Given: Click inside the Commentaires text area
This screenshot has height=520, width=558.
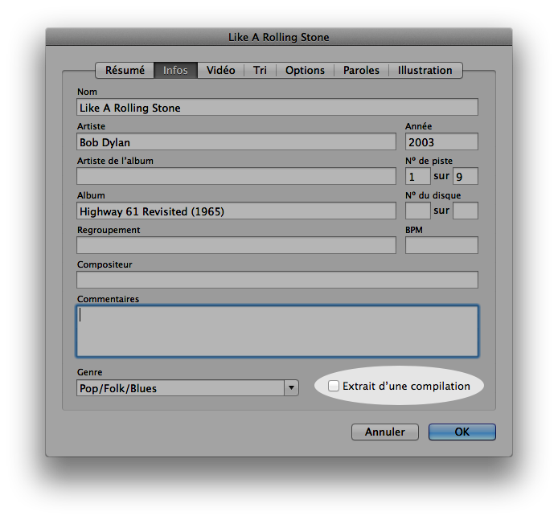Looking at the screenshot, I should coord(277,331).
